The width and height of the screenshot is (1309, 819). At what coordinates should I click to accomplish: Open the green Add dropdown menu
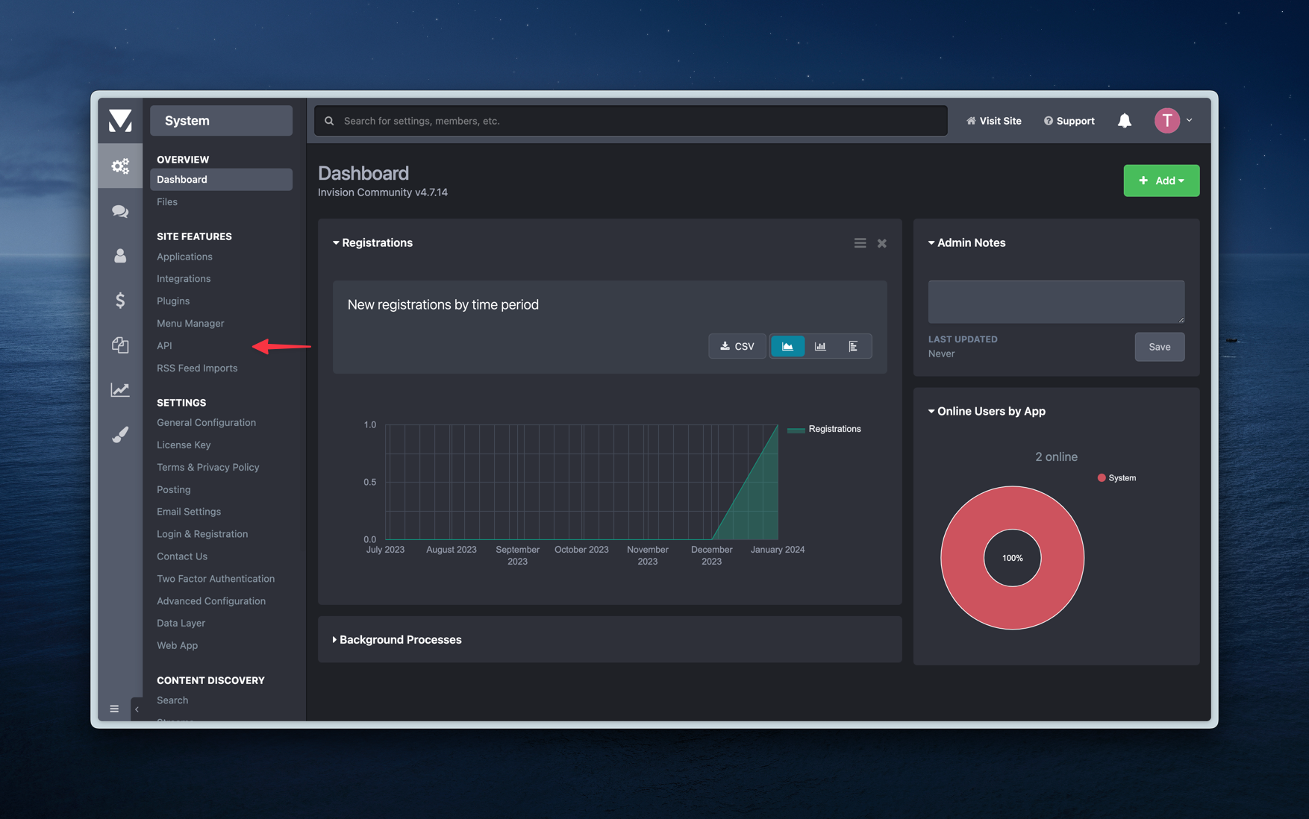[1161, 181]
